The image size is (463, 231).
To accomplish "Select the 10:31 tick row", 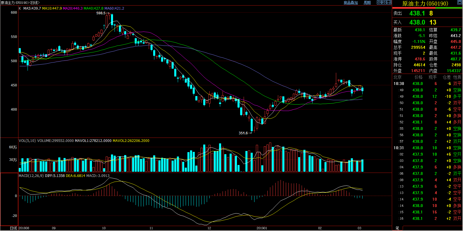I will [427, 148].
